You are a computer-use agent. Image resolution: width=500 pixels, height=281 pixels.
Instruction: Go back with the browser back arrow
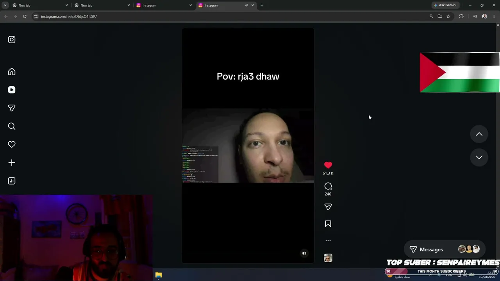(6, 16)
